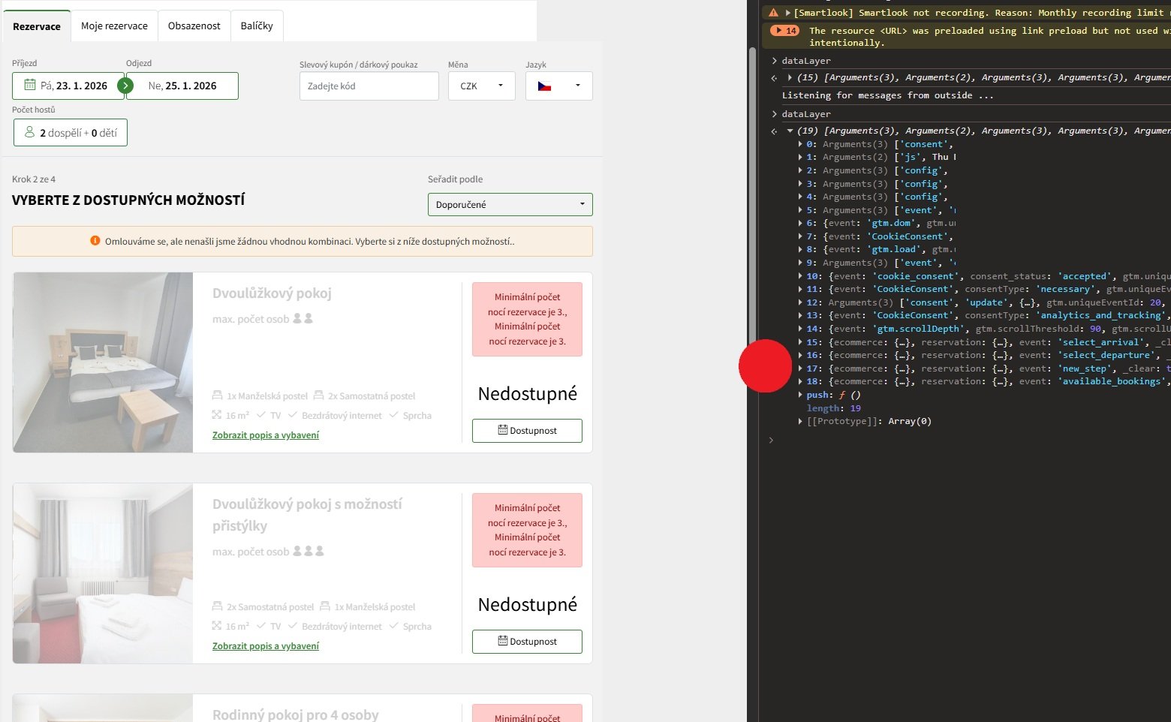
Task: Click the 14 warnings count badge in console
Action: pyautogui.click(x=786, y=31)
